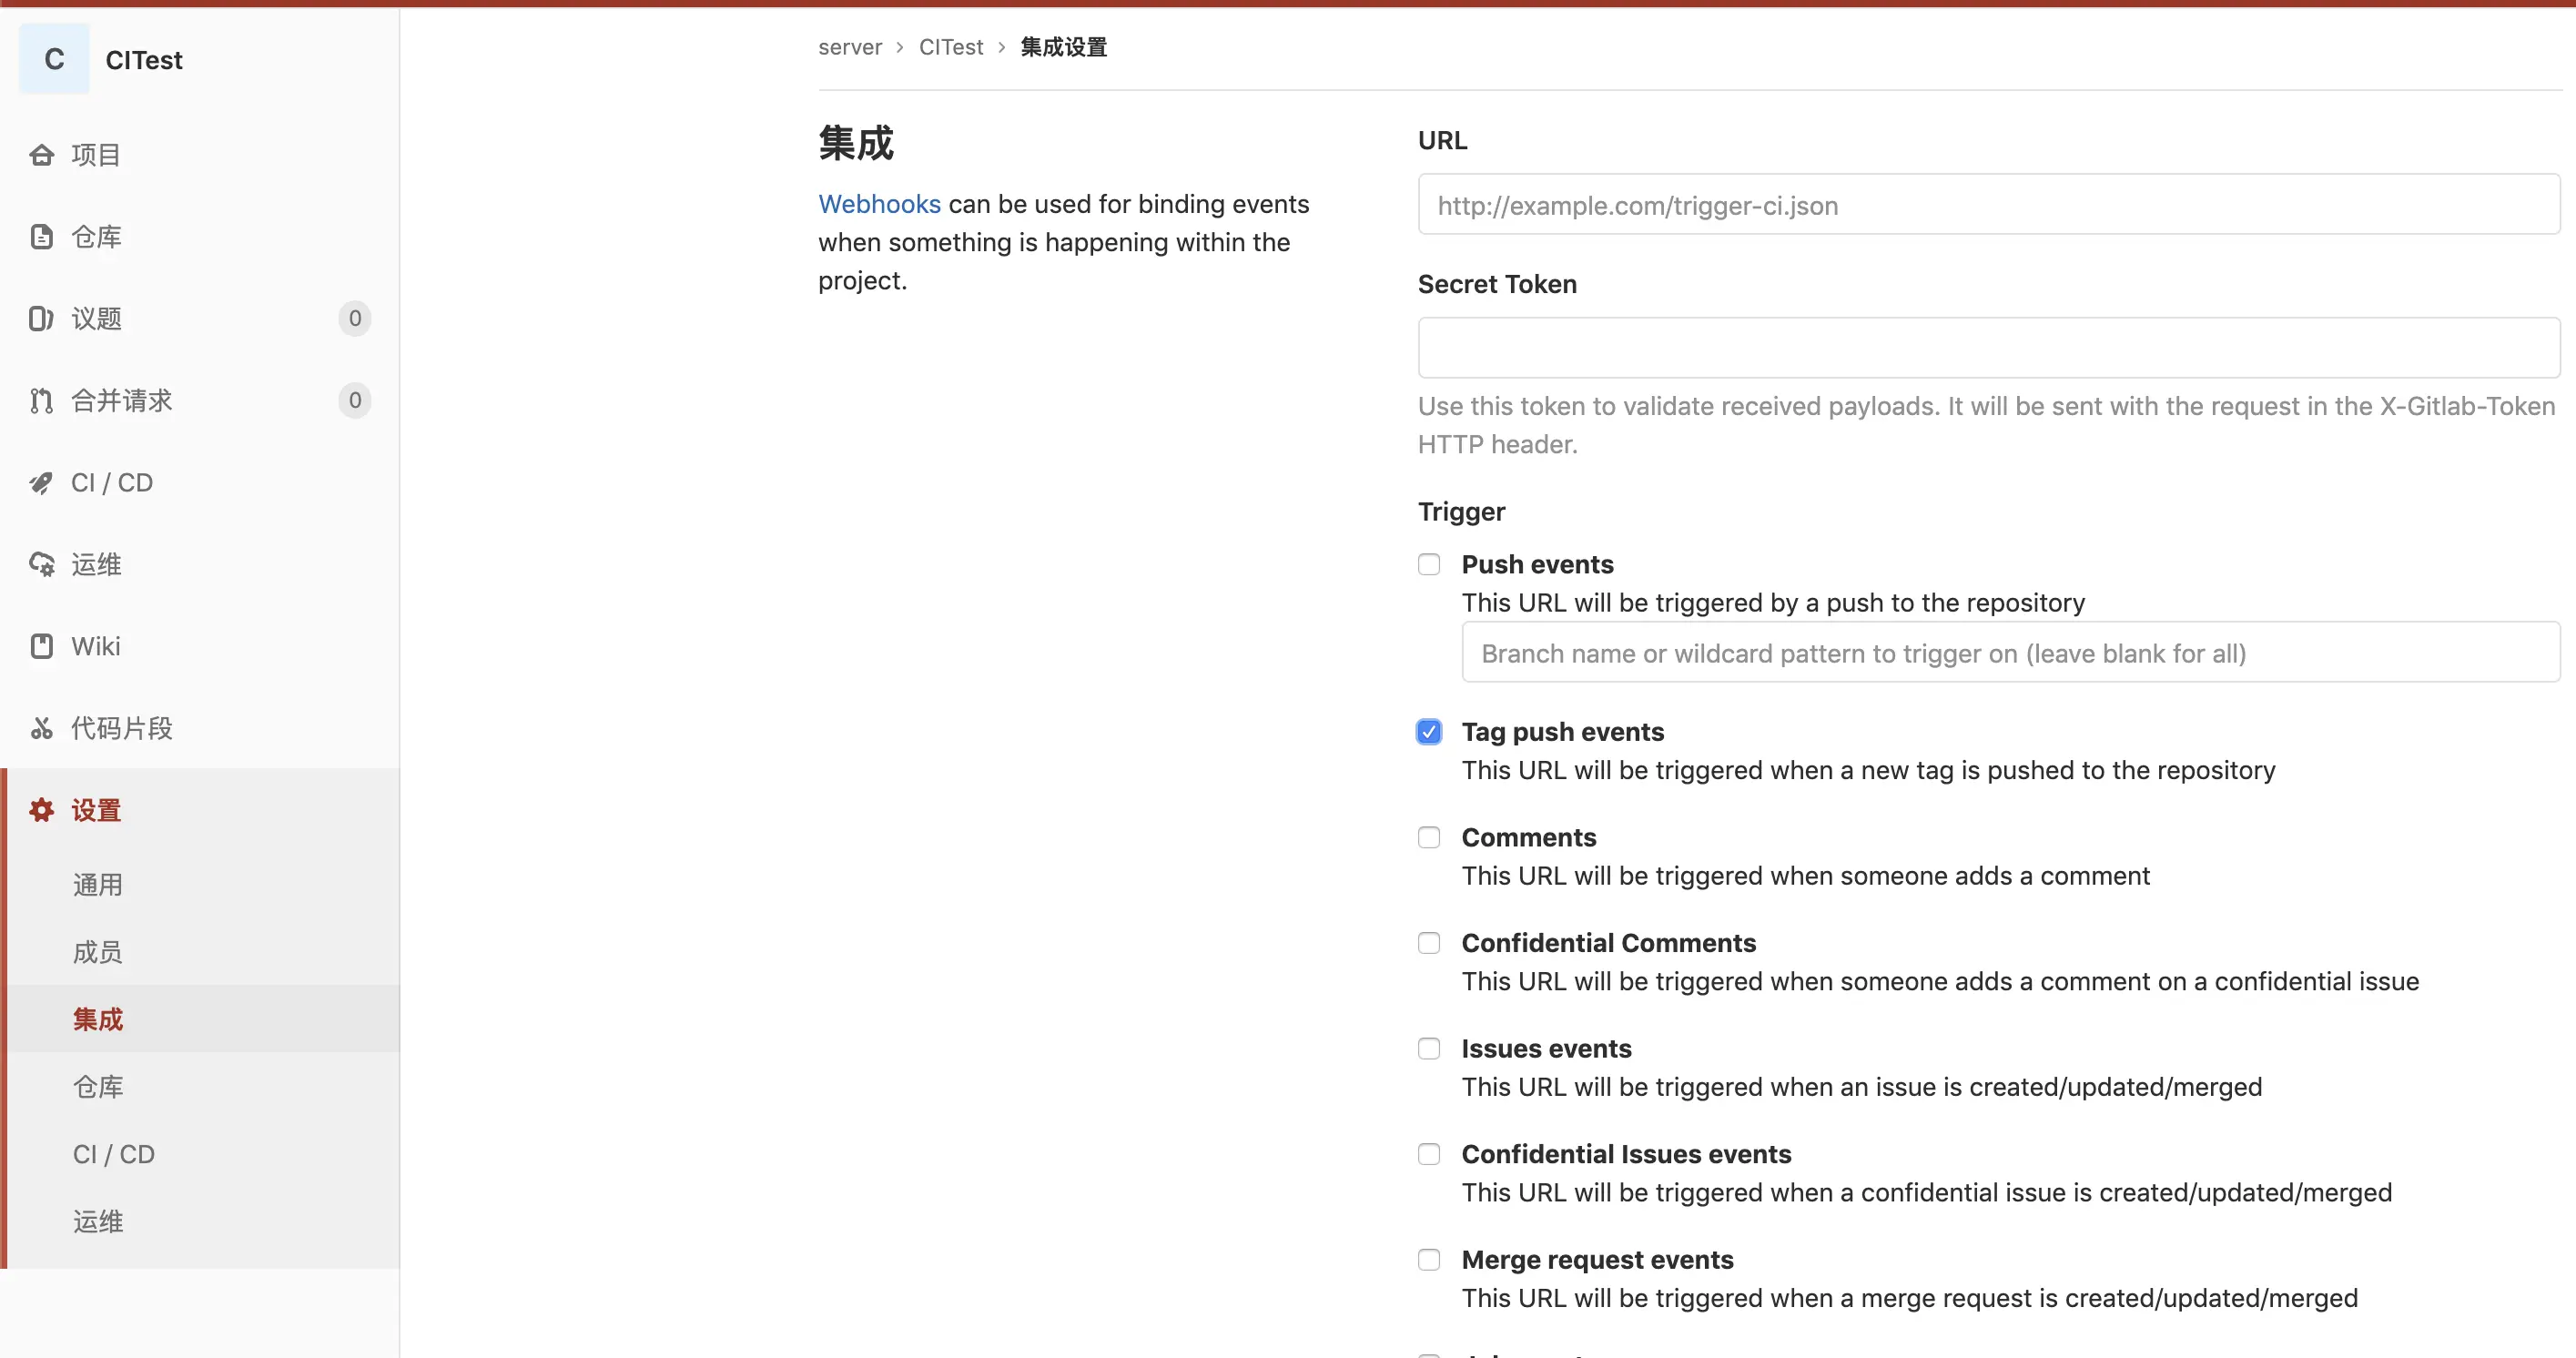Open the 通用 settings submenu item
Image resolution: width=2576 pixels, height=1358 pixels.
pos(98,885)
